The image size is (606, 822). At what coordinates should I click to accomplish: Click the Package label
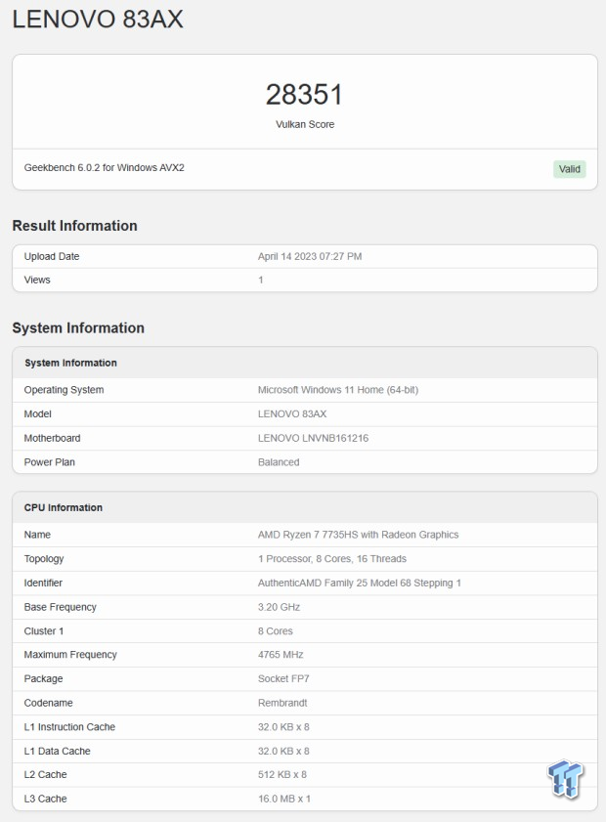[x=44, y=679]
